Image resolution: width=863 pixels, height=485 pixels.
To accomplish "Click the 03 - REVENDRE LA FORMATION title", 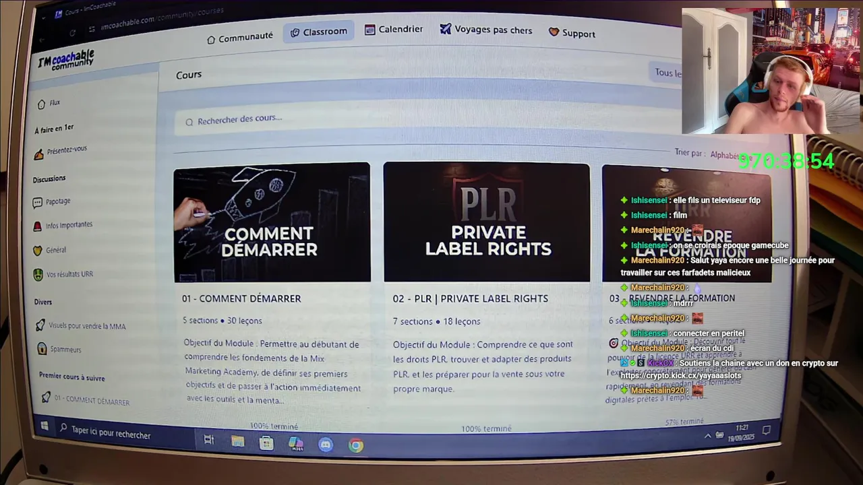I will click(672, 298).
